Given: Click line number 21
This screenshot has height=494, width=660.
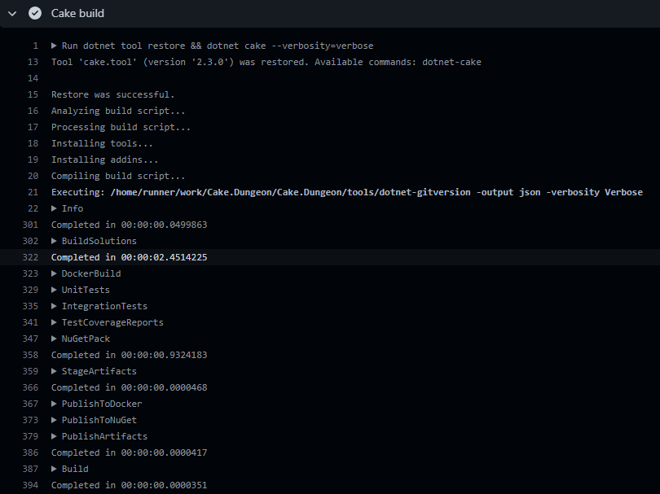Looking at the screenshot, I should 33,192.
